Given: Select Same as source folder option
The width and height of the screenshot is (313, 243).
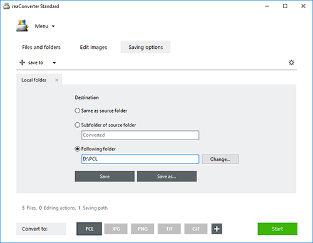Looking at the screenshot, I should (x=78, y=111).
